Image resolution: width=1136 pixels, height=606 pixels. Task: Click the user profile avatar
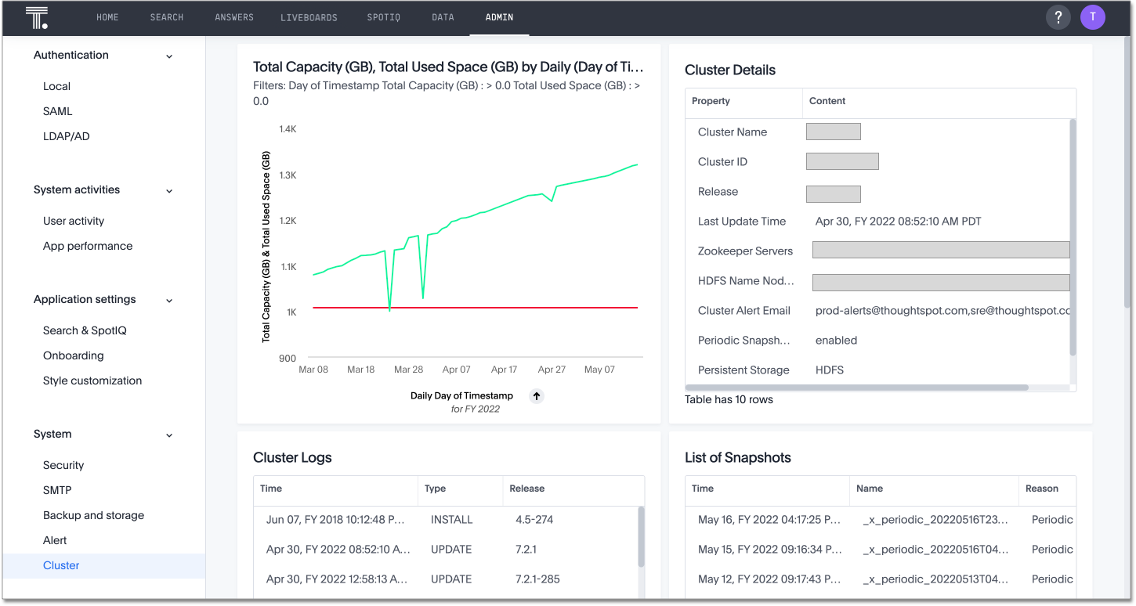point(1092,16)
